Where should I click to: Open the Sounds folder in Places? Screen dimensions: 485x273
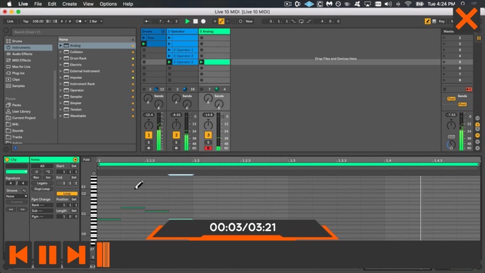coord(17,131)
